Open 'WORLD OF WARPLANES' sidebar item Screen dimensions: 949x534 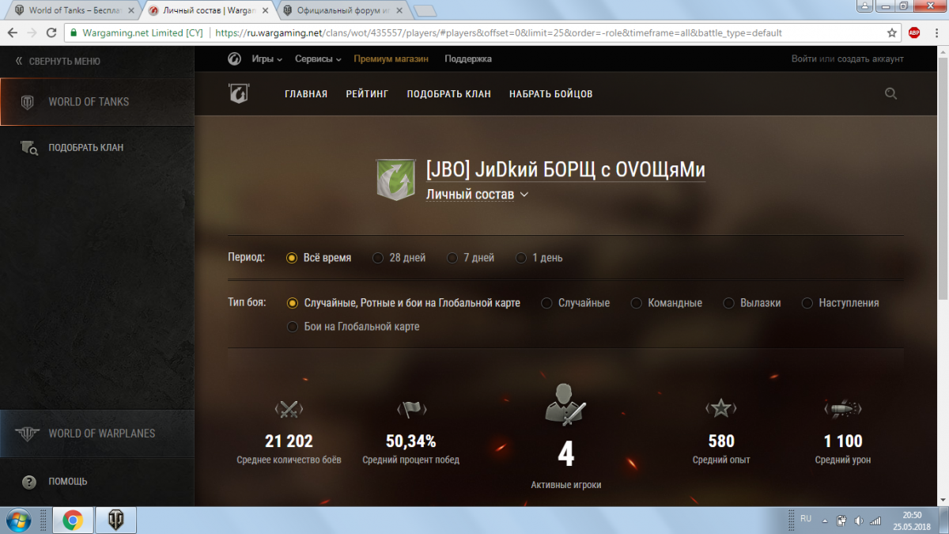[96, 434]
